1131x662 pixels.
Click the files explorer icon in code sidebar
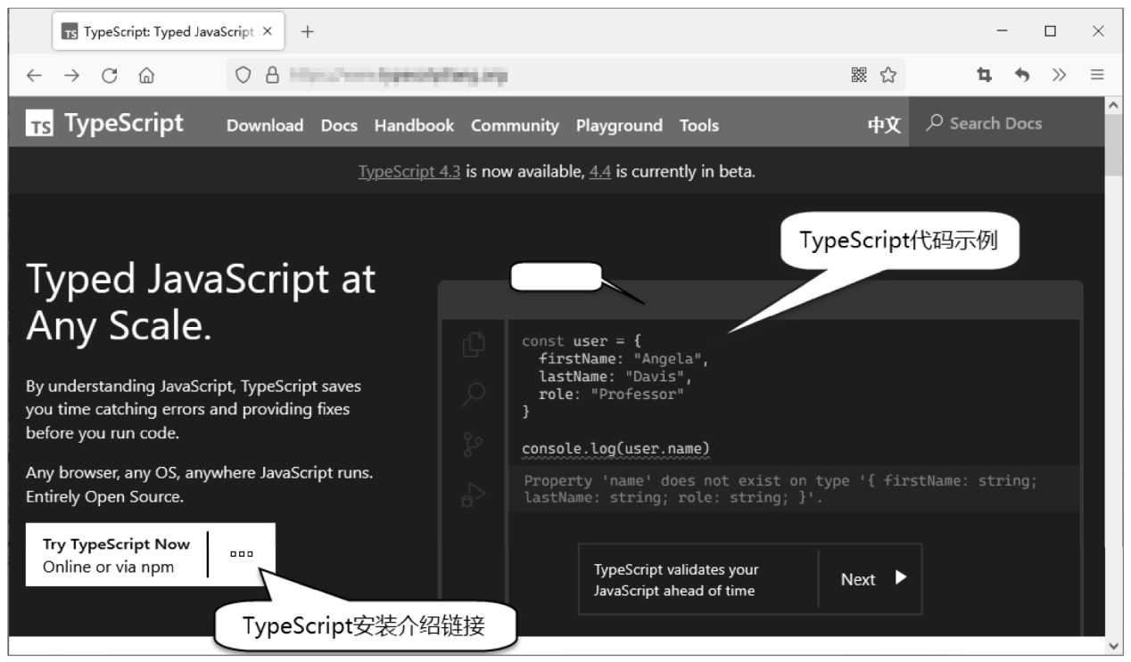(475, 345)
